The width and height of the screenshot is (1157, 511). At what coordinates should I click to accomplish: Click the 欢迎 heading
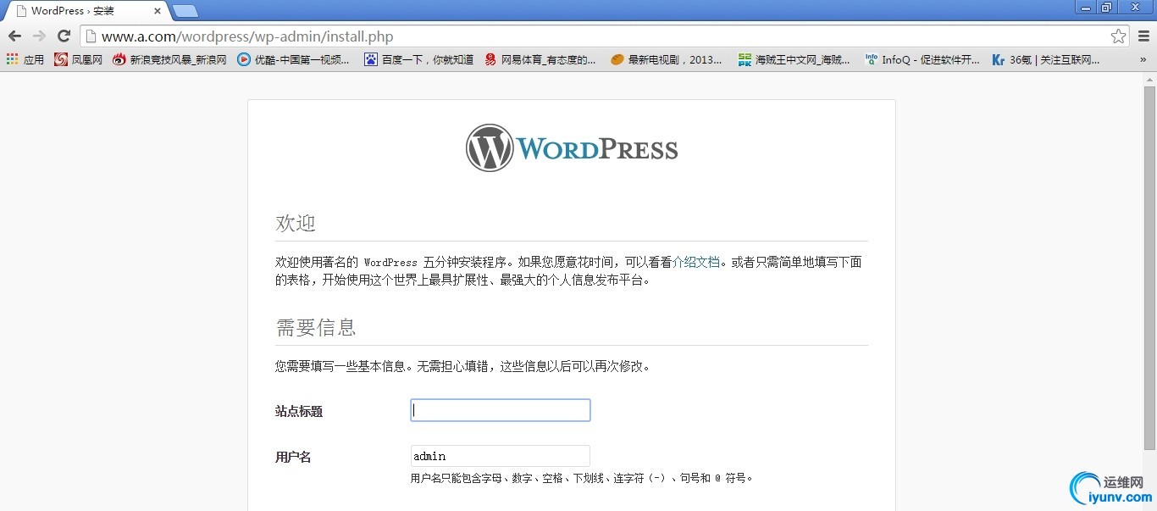[296, 223]
